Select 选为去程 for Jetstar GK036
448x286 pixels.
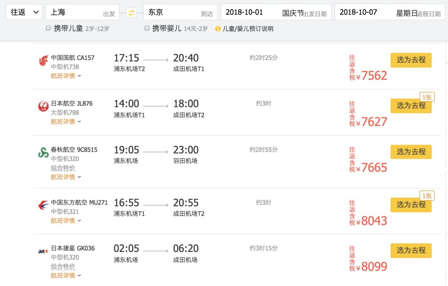point(411,250)
